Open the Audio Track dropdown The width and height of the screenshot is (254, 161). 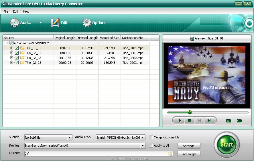(143, 137)
